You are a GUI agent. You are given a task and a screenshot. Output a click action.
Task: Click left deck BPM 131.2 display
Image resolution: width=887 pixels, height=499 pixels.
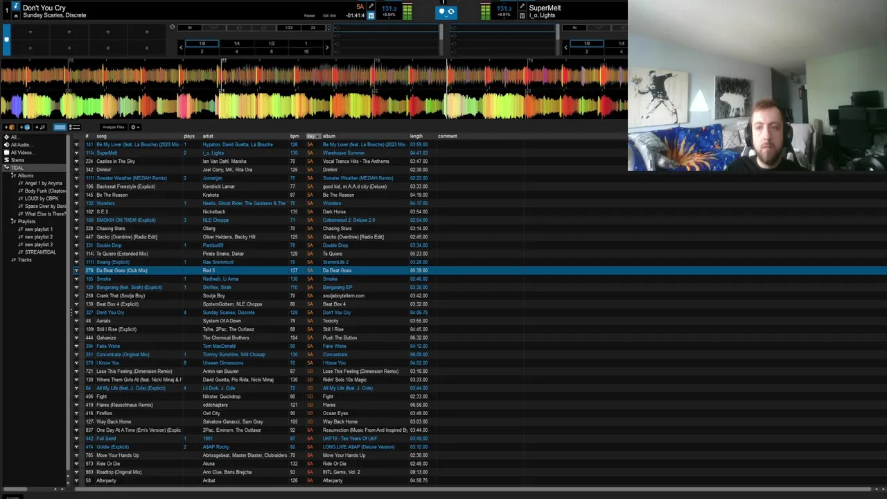coord(389,8)
